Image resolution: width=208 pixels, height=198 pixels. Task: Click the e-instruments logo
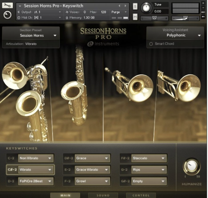tap(103, 44)
